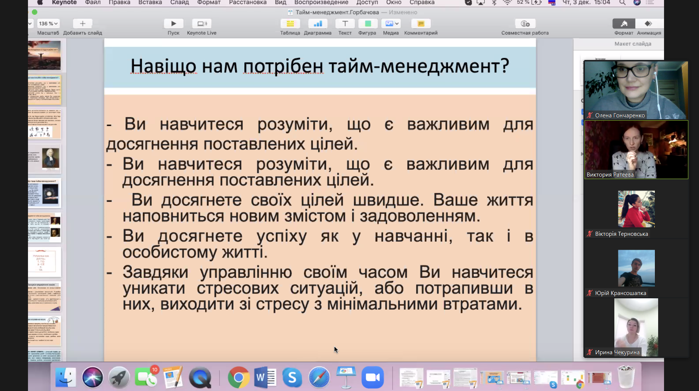Click the date and time Чт, 3 дек. 15:04
This screenshot has height=391, width=699.
pos(586,3)
